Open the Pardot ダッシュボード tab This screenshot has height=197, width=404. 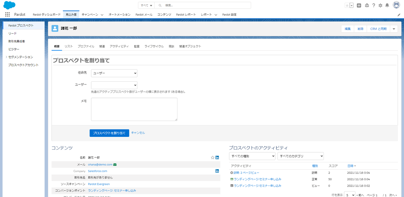pos(47,14)
